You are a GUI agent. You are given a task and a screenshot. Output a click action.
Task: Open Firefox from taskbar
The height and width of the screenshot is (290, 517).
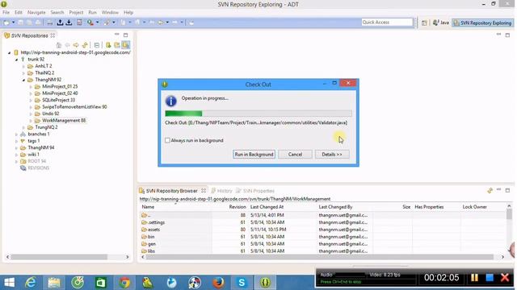coord(218,283)
